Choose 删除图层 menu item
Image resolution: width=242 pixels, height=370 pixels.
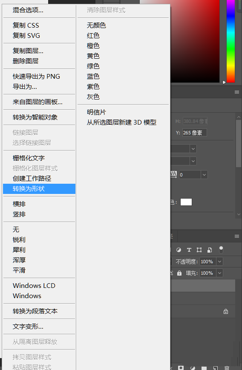(26, 61)
